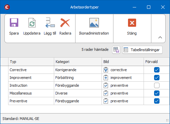The height and width of the screenshot is (124, 170).
Task: Select the Corrective type cell
Action: pos(31,70)
